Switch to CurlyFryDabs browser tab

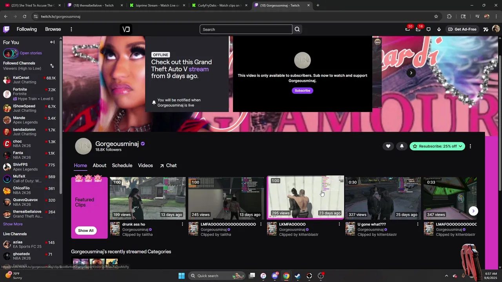[220, 5]
